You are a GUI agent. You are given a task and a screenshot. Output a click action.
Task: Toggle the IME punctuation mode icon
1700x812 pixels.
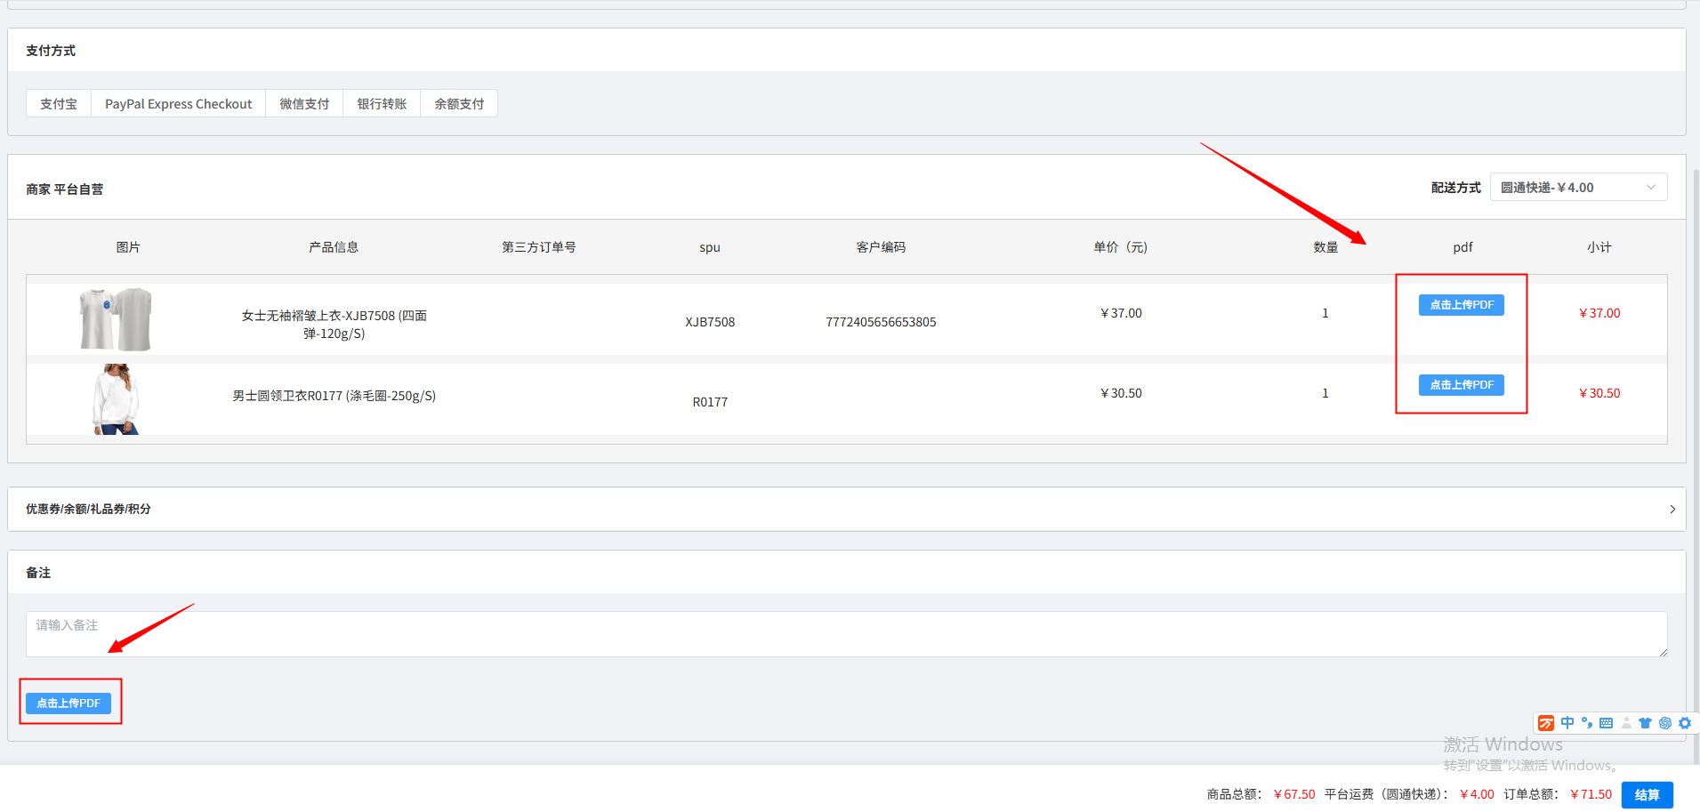coord(1587,723)
